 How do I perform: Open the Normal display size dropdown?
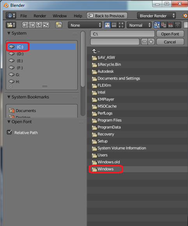click(139, 25)
